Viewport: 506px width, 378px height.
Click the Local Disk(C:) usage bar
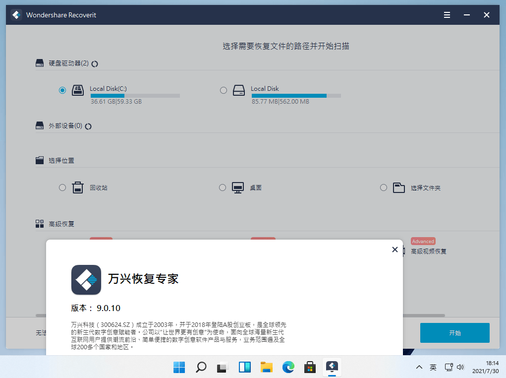[135, 96]
